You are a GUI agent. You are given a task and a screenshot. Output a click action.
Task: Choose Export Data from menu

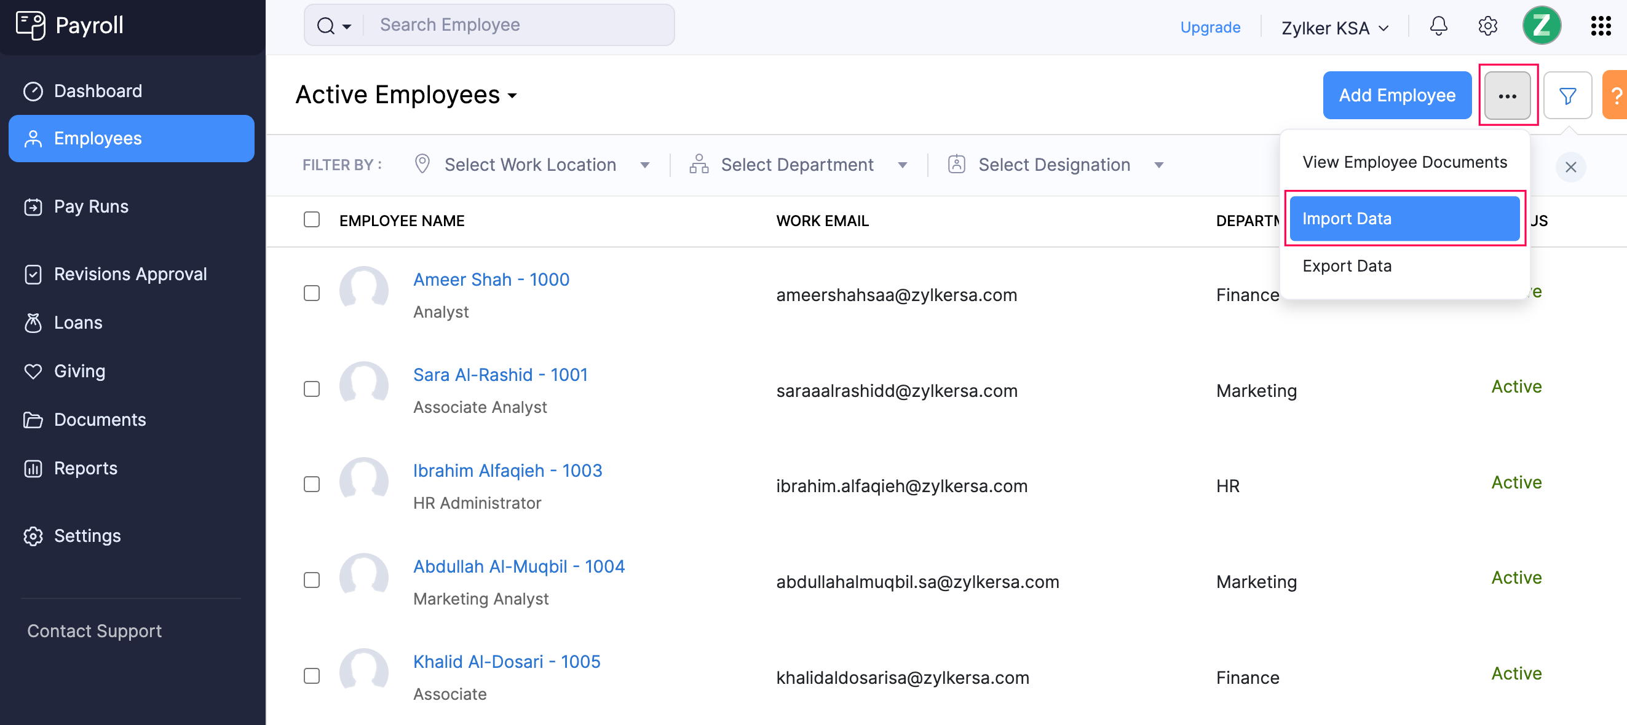click(x=1404, y=265)
